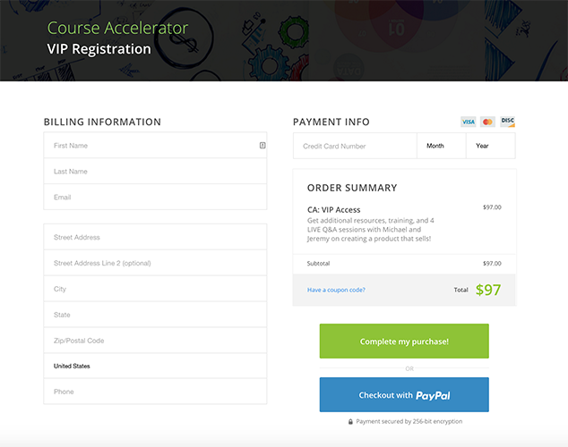Focus the First Name field

148,146
